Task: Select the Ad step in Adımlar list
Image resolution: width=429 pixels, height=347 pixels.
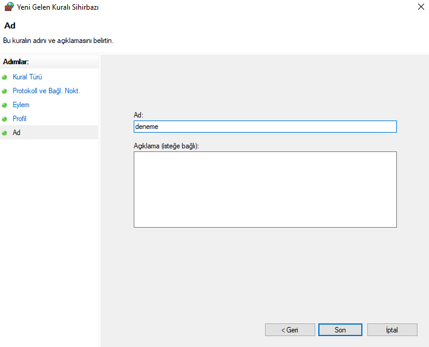Action: point(49,133)
